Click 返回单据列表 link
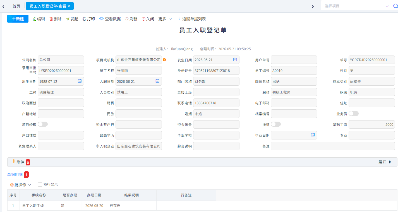This screenshot has width=398, height=212. [192, 19]
